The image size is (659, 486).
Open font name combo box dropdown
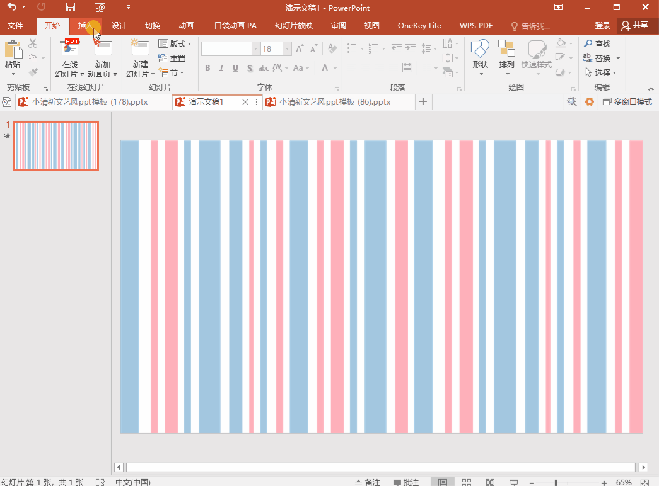(255, 49)
